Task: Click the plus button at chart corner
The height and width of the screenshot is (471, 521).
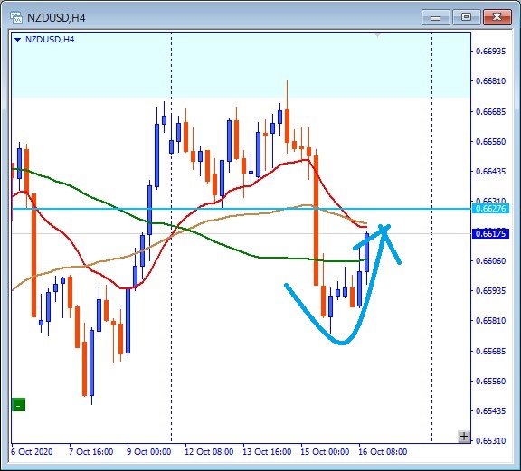Action: point(464,436)
